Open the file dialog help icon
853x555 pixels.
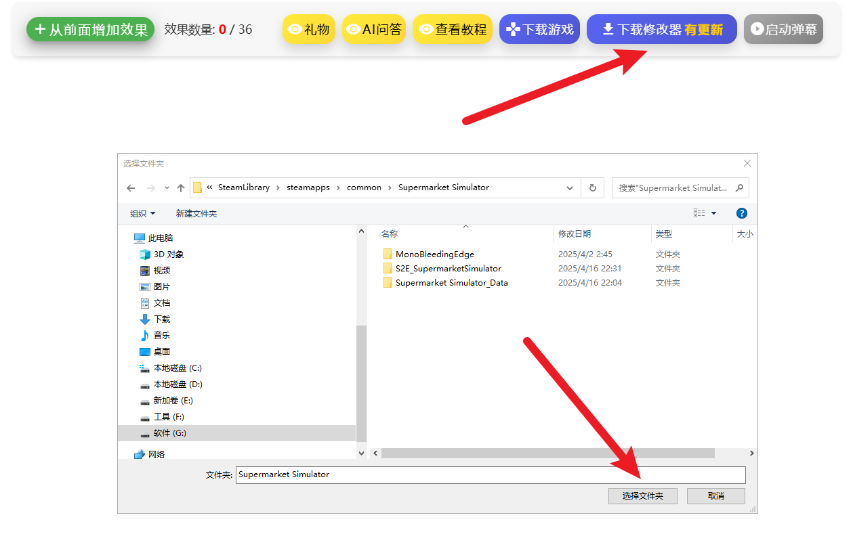(x=741, y=213)
